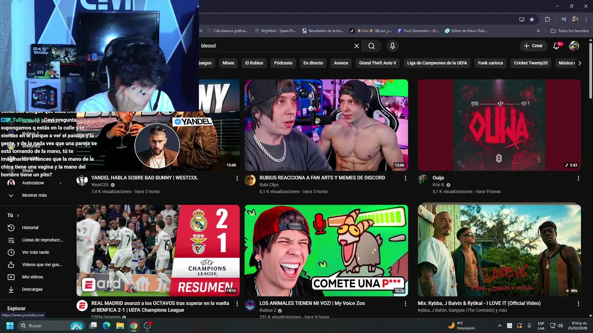Image resolution: width=593 pixels, height=333 pixels.
Task: Clear the YouTube search box text
Action: tap(357, 46)
